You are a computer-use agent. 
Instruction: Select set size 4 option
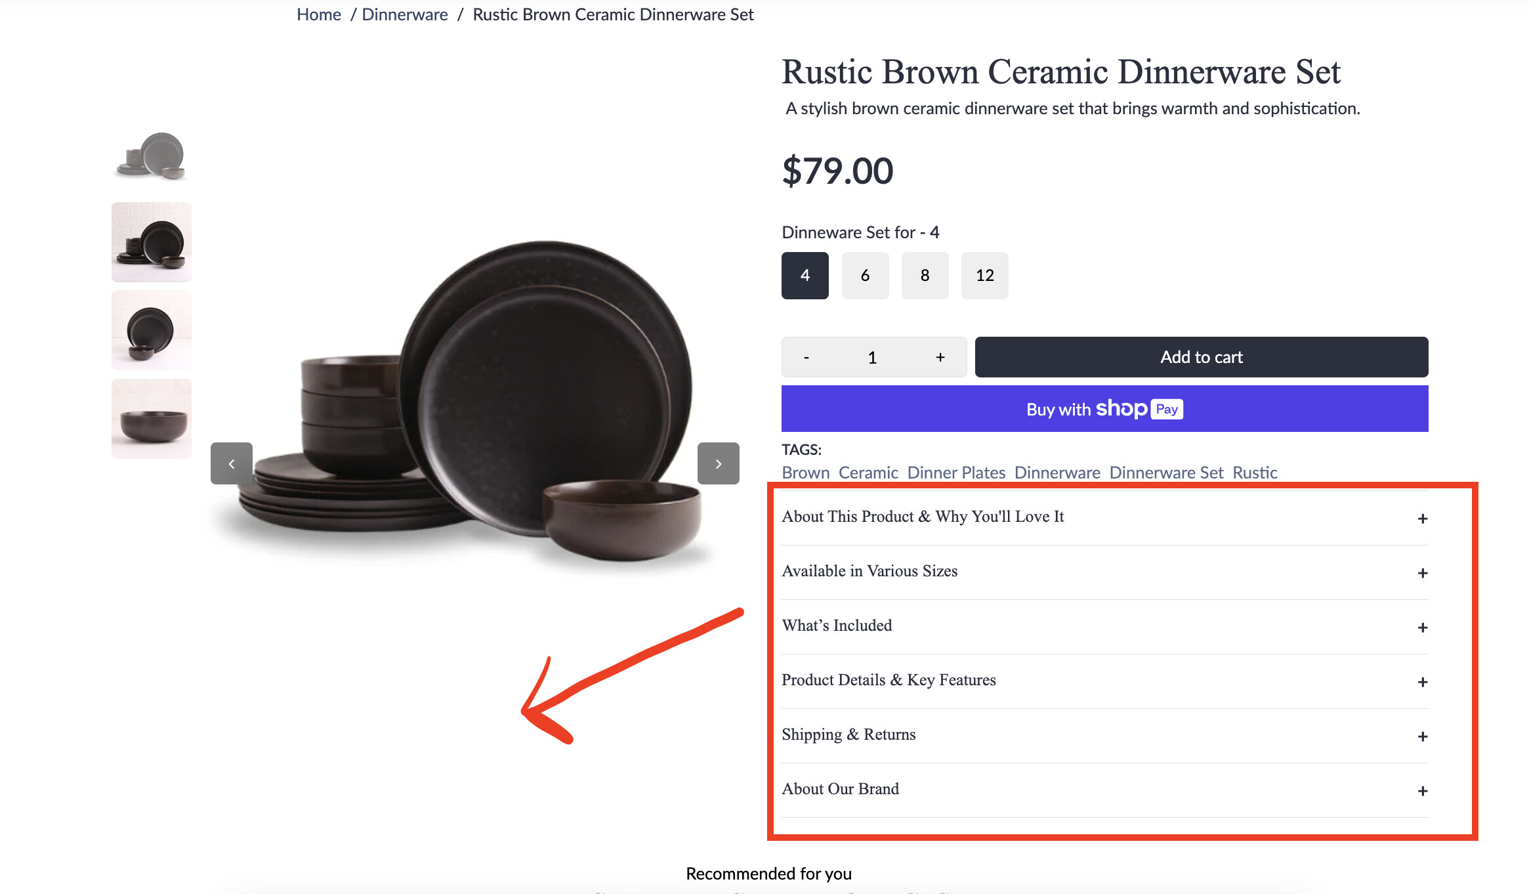(x=805, y=276)
